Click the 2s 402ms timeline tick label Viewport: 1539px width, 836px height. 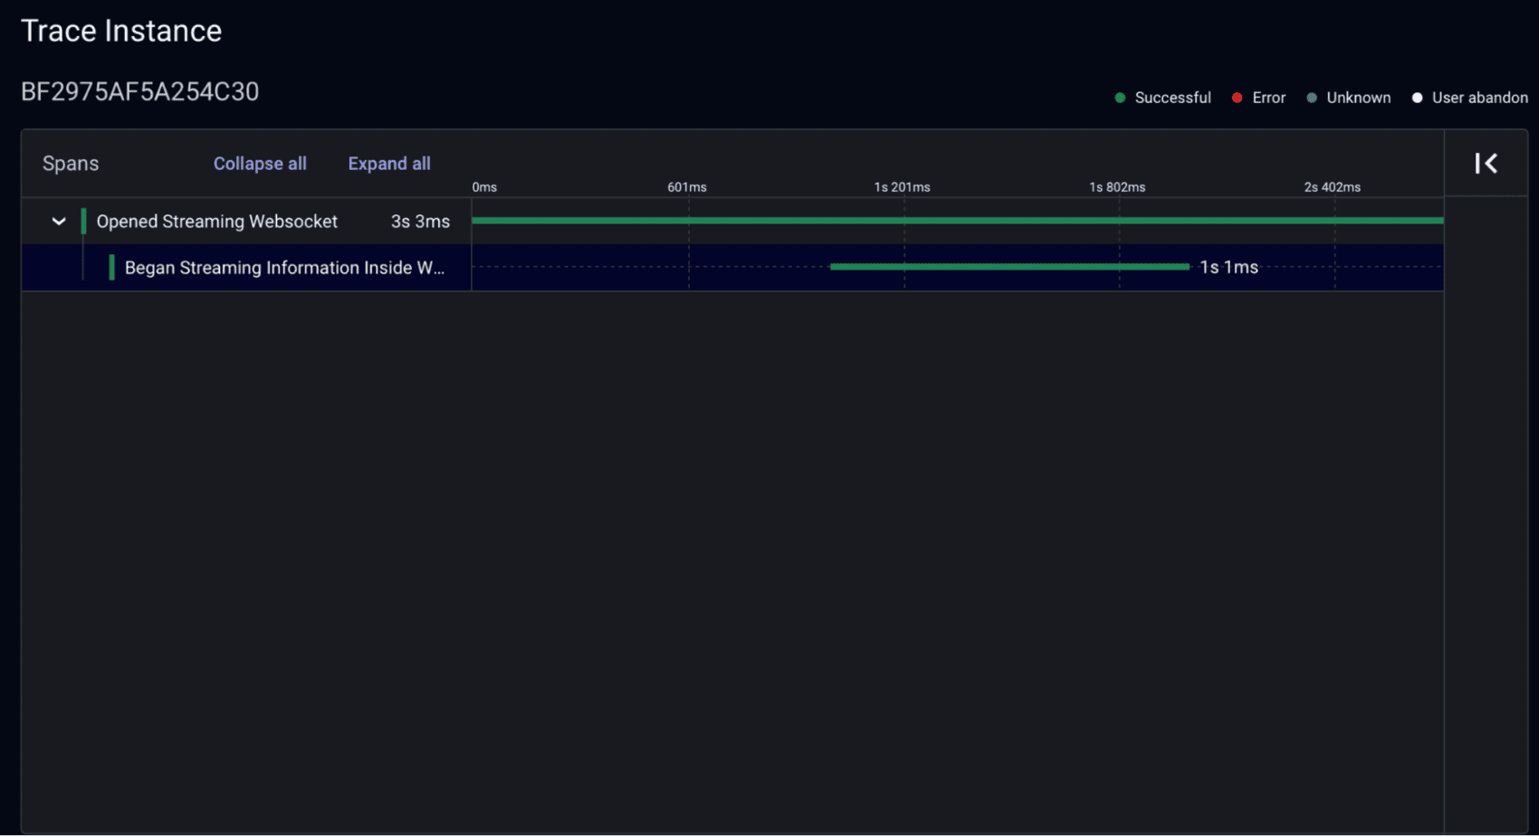1332,187
